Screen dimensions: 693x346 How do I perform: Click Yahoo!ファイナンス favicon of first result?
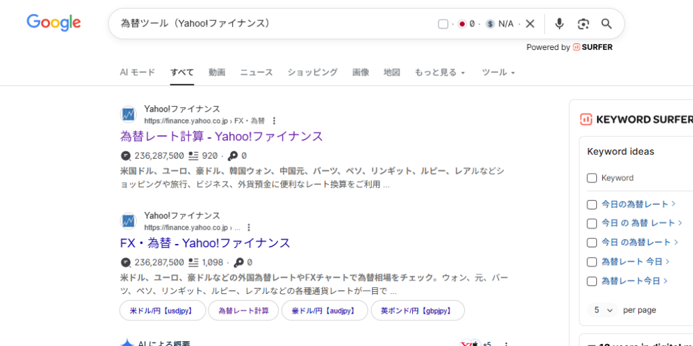click(x=129, y=114)
